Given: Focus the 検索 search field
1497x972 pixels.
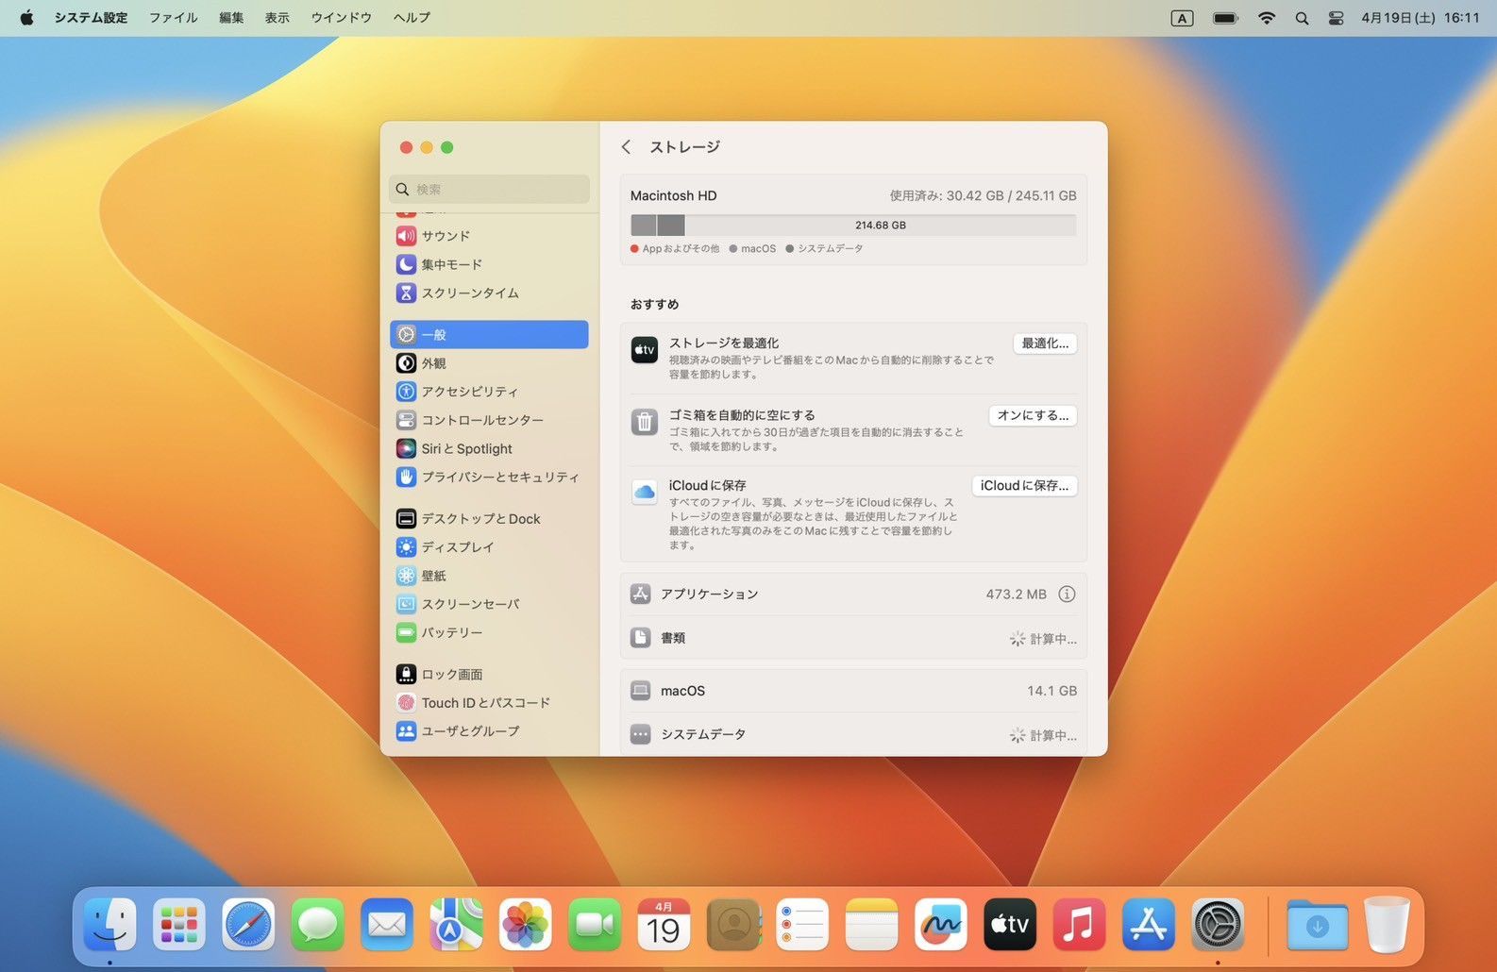Looking at the screenshot, I should pos(489,189).
